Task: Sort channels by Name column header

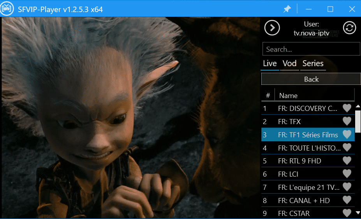Action: coord(314,95)
